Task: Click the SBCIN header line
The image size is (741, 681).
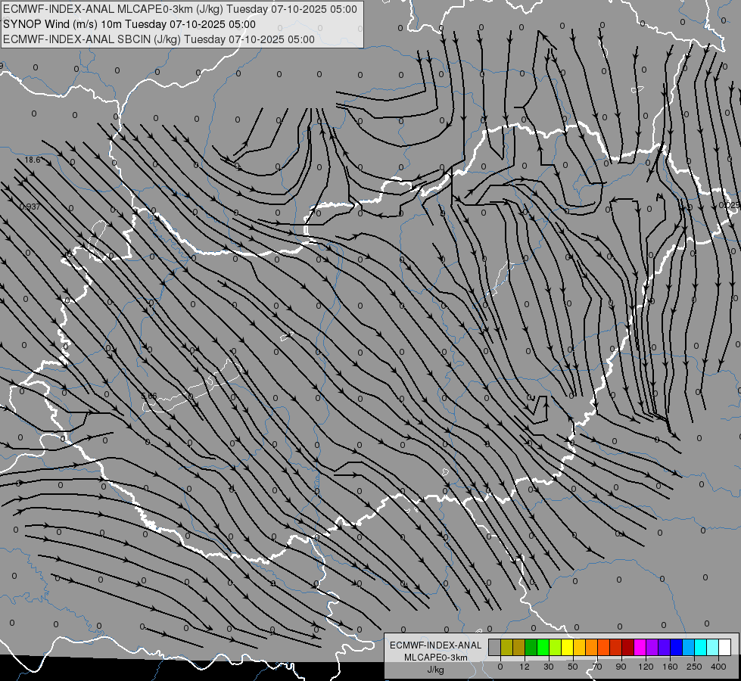Action: [x=159, y=39]
